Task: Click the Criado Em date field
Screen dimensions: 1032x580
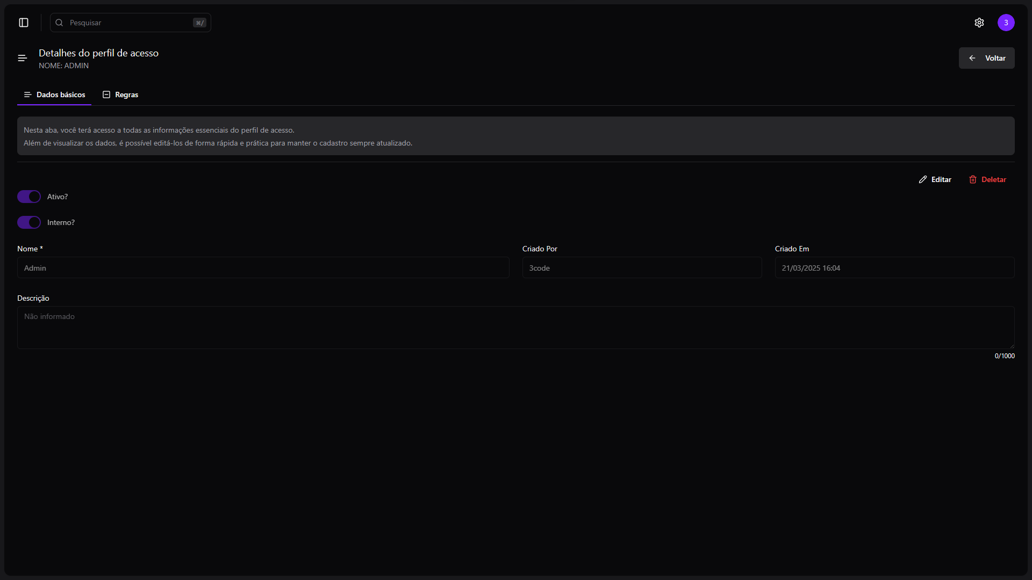Action: [894, 267]
